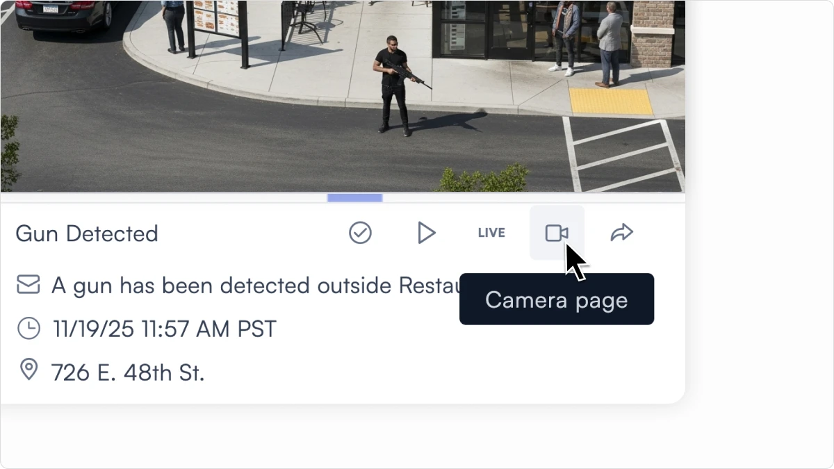Click the timeline bar left of blue marker
Viewport: 834px width, 469px height.
click(x=164, y=198)
